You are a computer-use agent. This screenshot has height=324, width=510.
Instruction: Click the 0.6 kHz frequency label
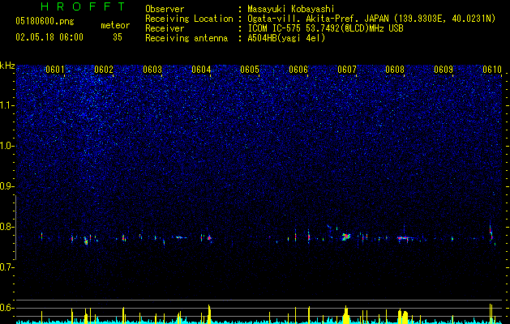6,308
